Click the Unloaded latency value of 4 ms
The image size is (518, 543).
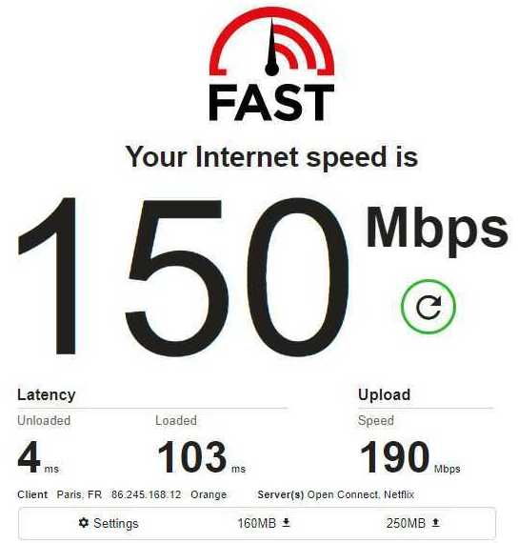(38, 457)
